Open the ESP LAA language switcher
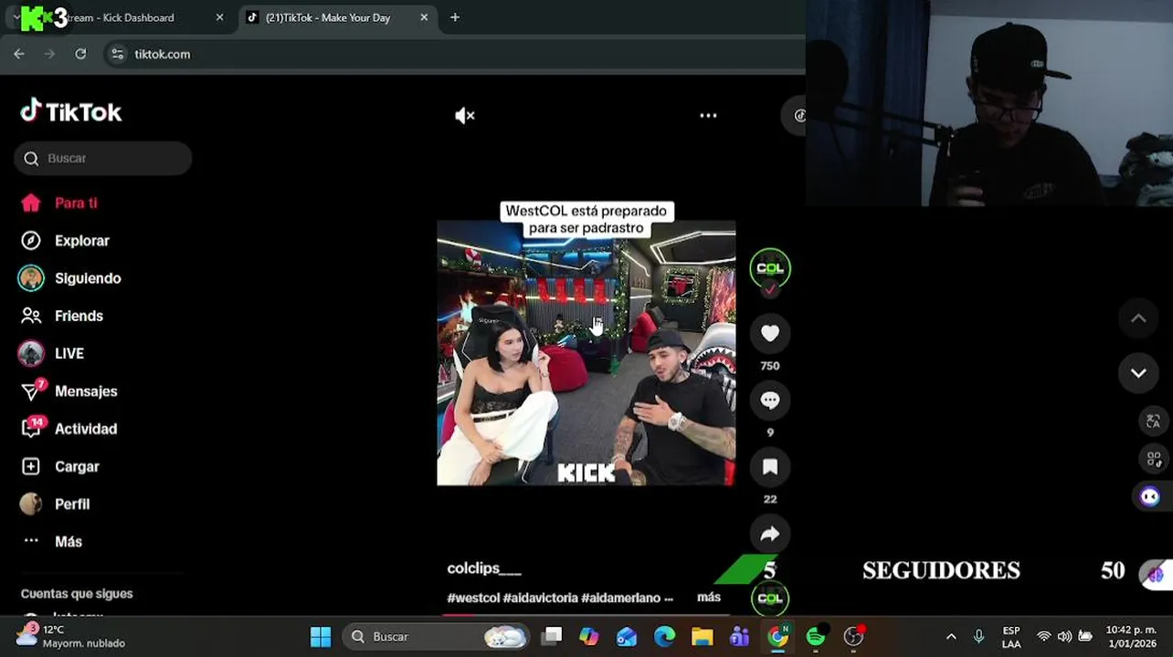Image resolution: width=1173 pixels, height=657 pixels. point(1011,637)
